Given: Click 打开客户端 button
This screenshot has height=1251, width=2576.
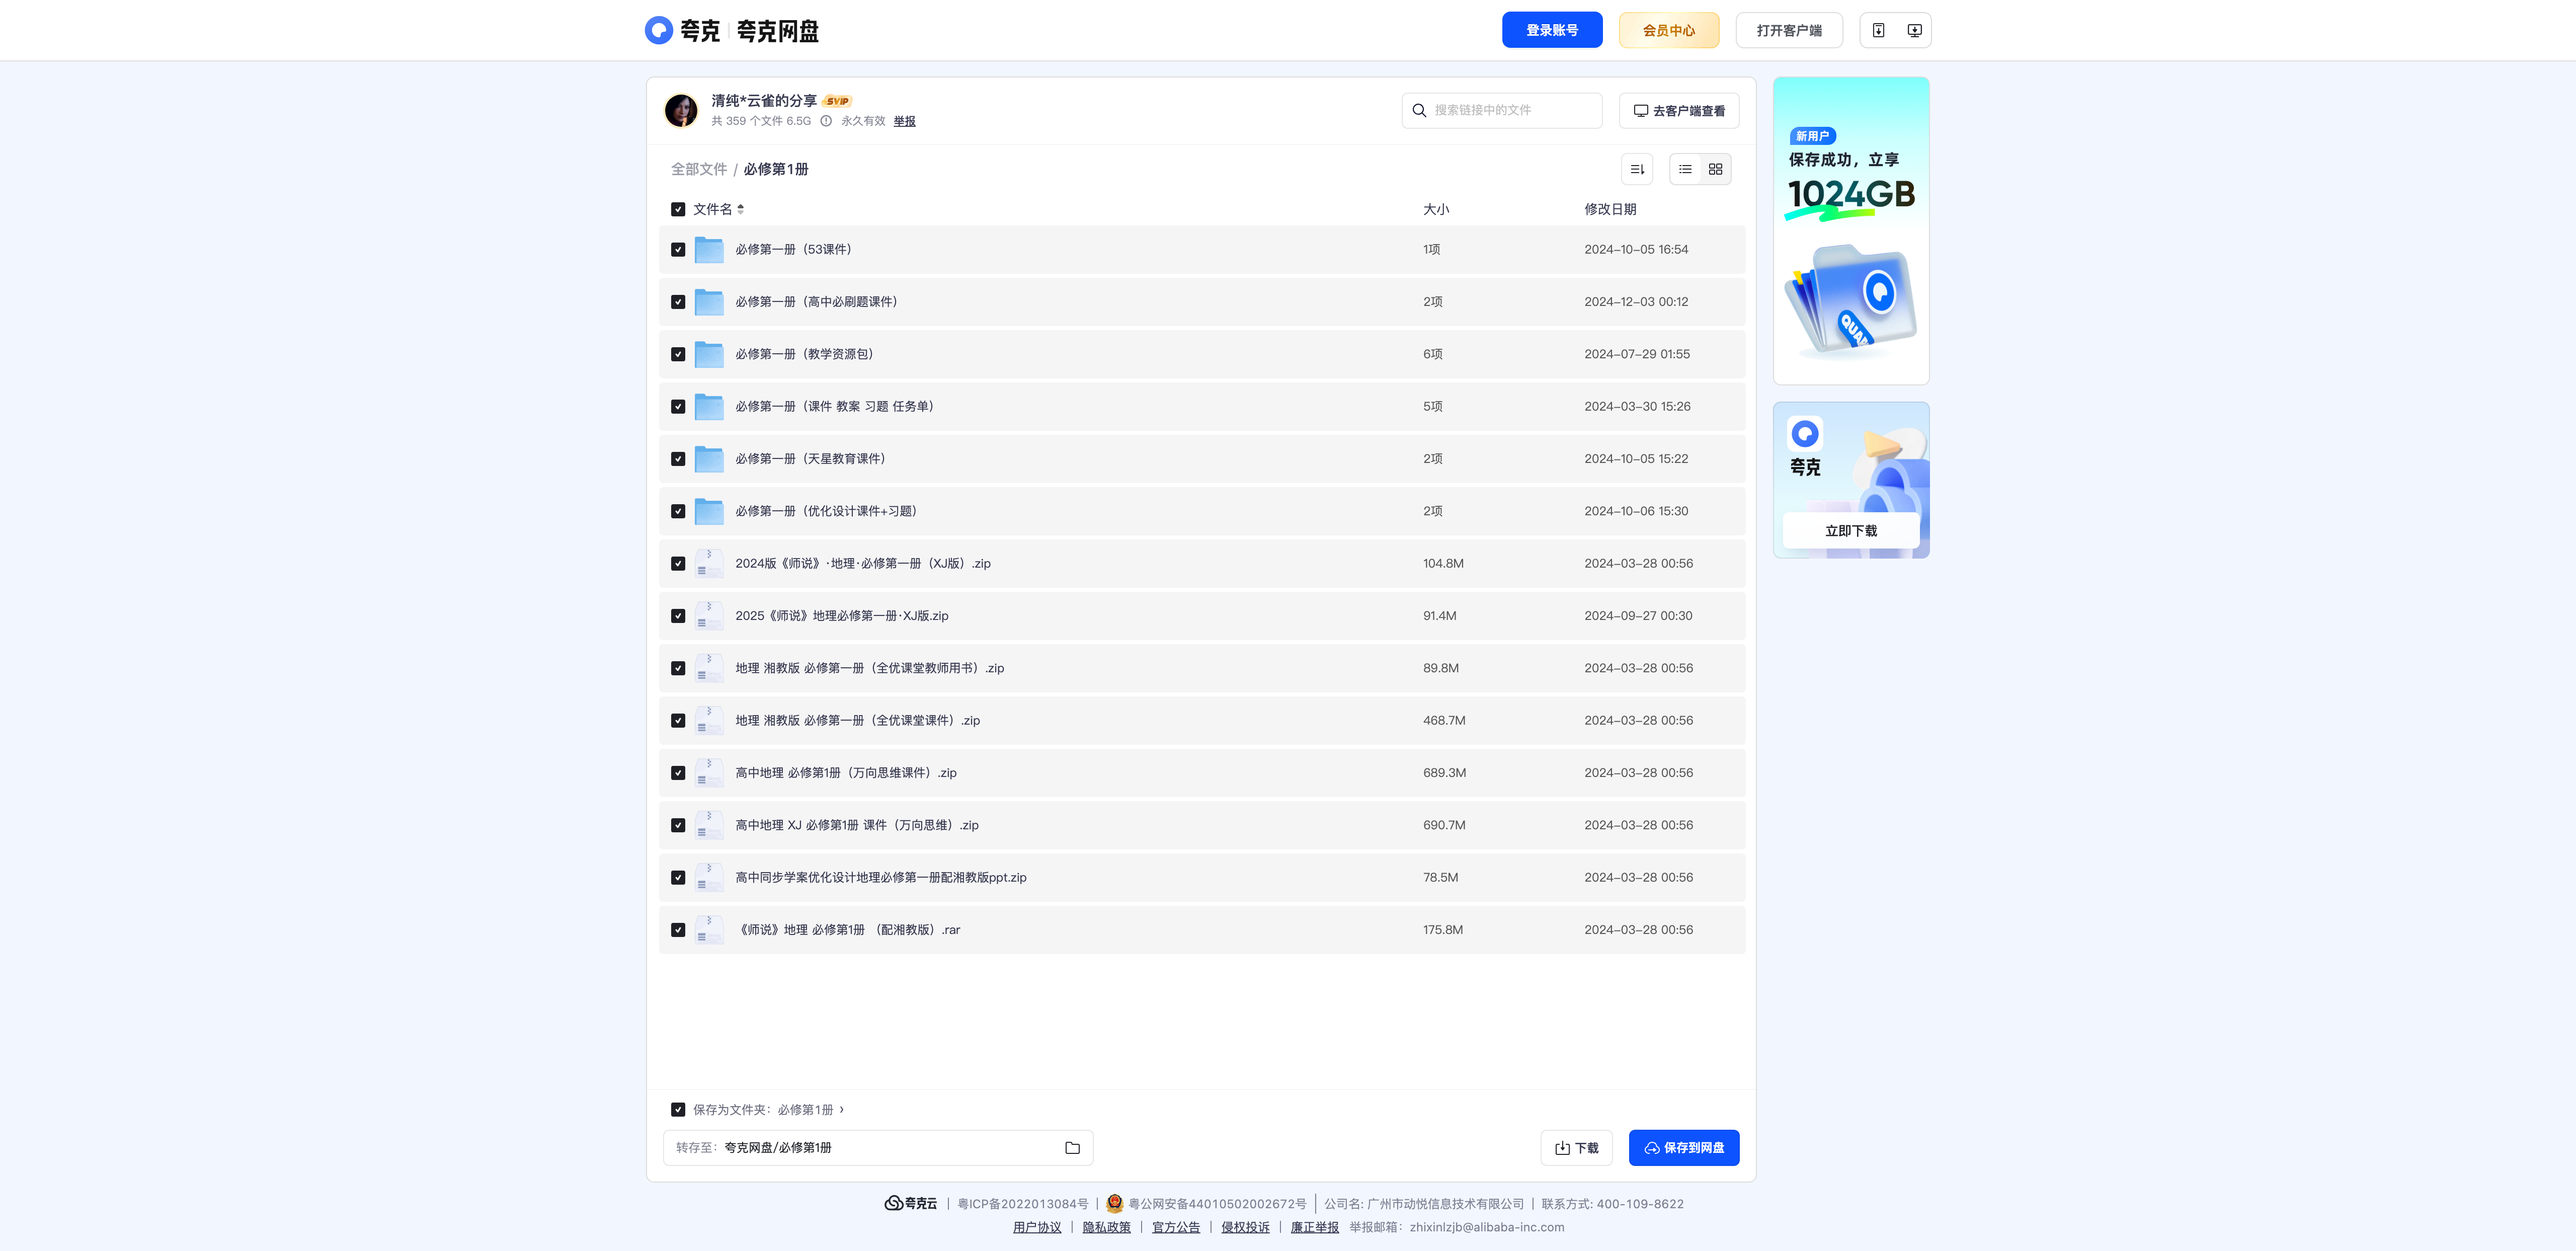Looking at the screenshot, I should [1789, 30].
